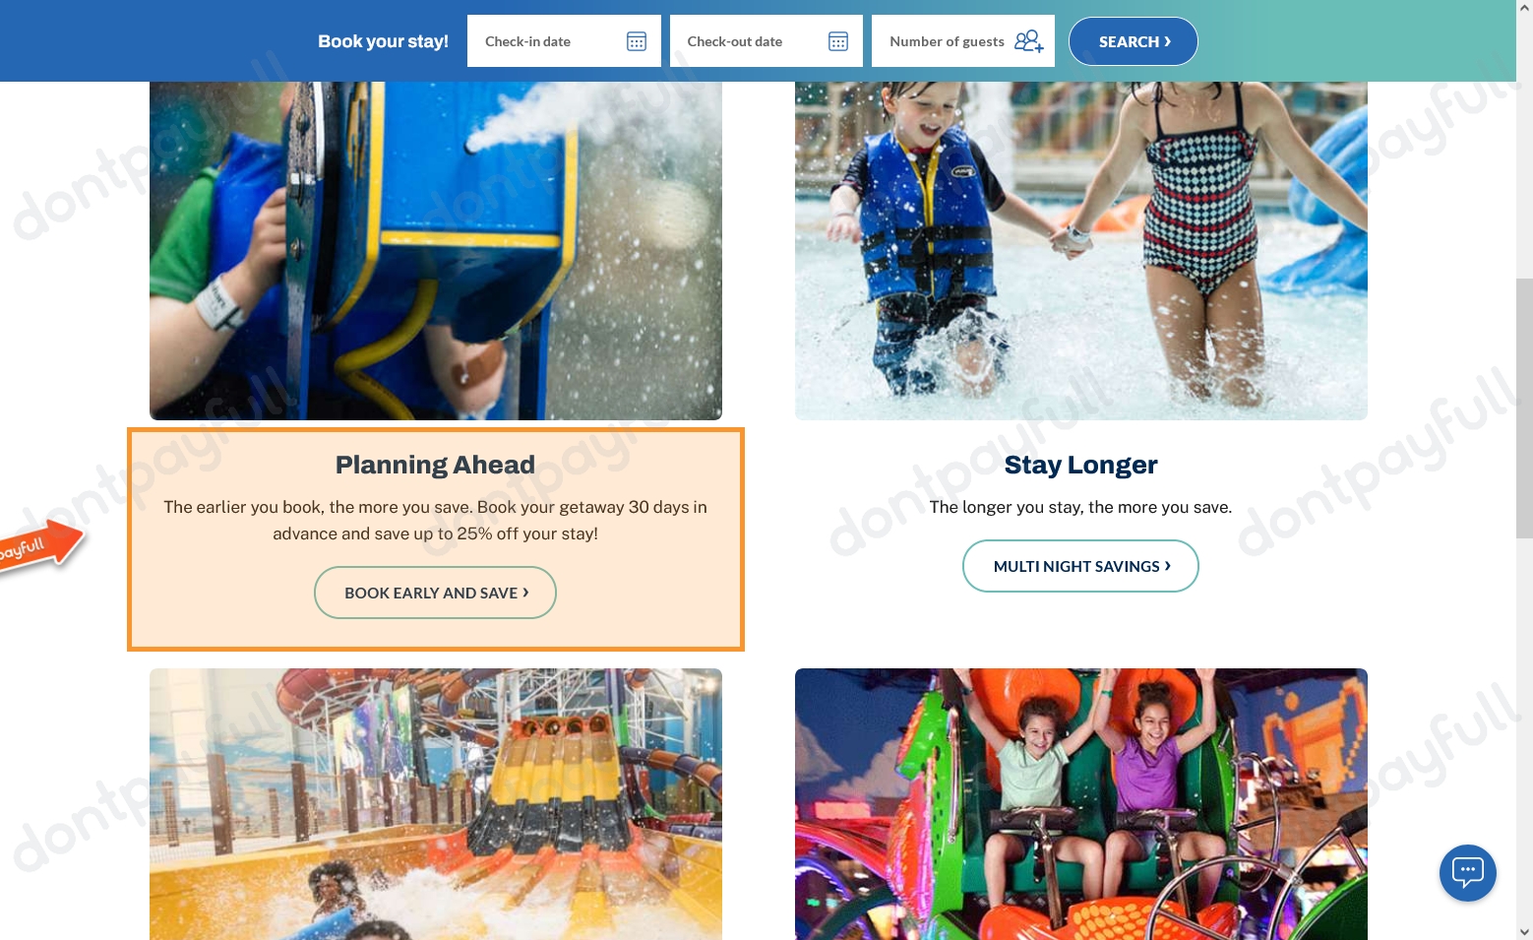Screen dimensions: 1533x940
Task: Click the Planning Ahead heading
Action: tap(435, 465)
